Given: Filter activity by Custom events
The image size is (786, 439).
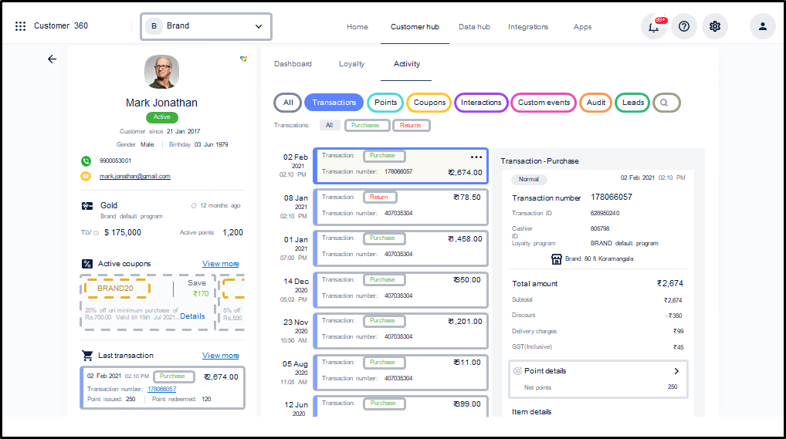Looking at the screenshot, I should coord(544,103).
